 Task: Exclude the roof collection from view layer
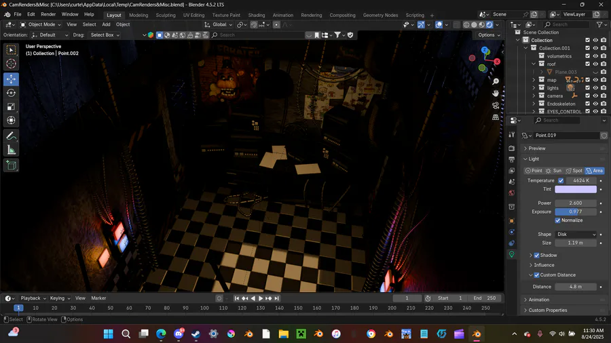(588, 64)
